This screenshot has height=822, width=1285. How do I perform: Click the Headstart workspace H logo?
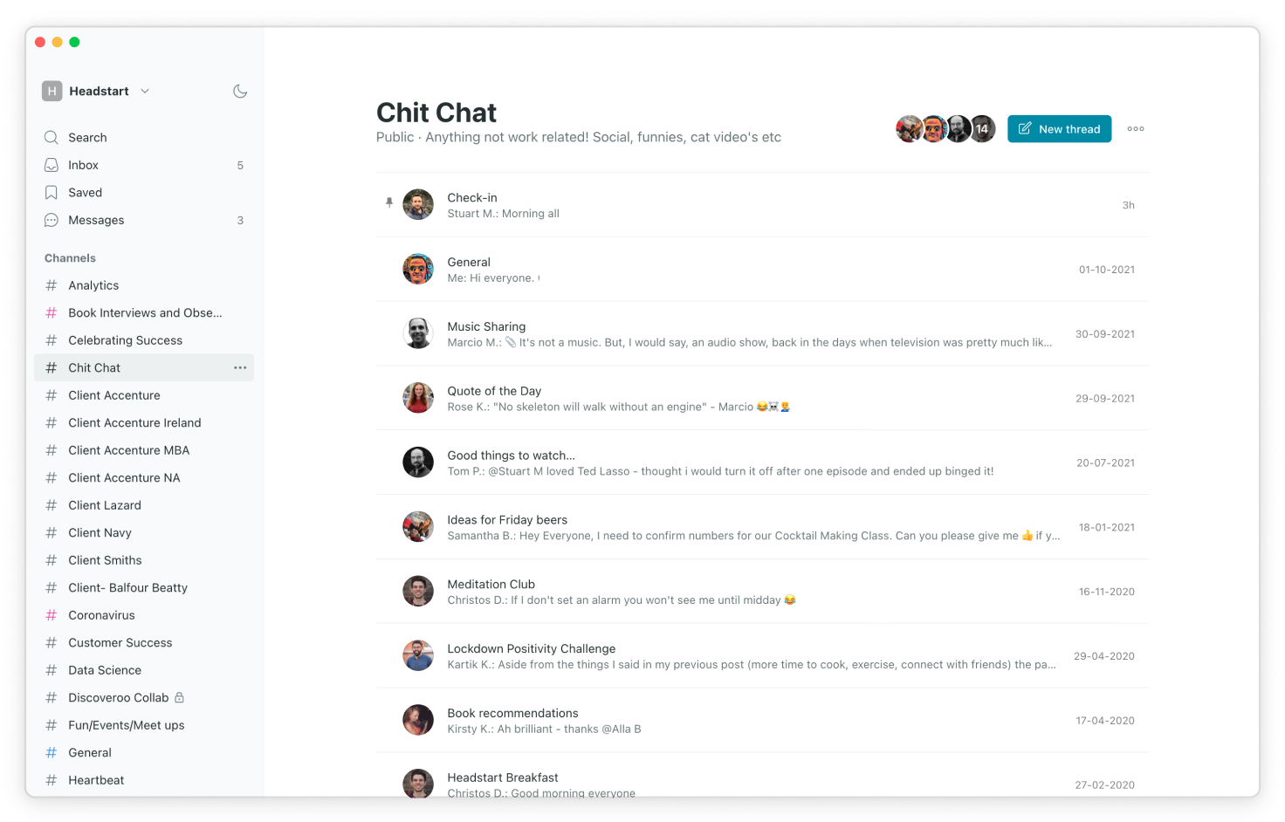click(x=52, y=91)
